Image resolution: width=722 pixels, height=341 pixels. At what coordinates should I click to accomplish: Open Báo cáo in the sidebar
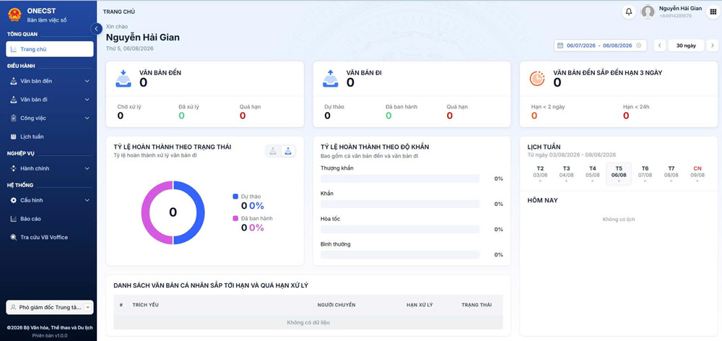pyautogui.click(x=50, y=219)
